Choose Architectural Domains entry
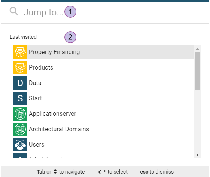The image size is (210, 177). click(104, 129)
